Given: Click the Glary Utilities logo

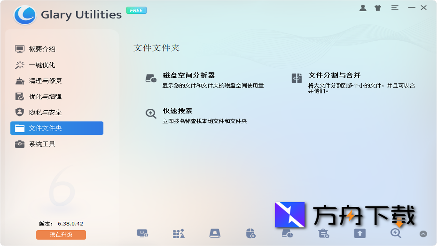Looking at the screenshot, I should pos(25,15).
